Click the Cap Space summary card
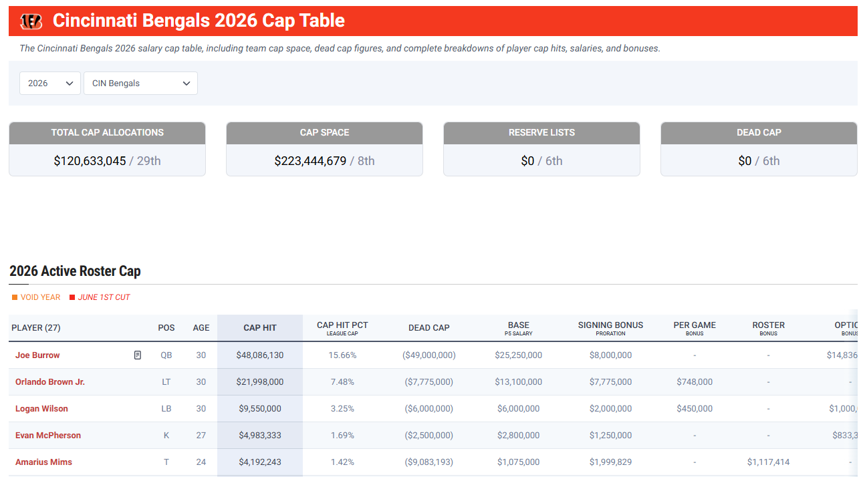 click(324, 149)
